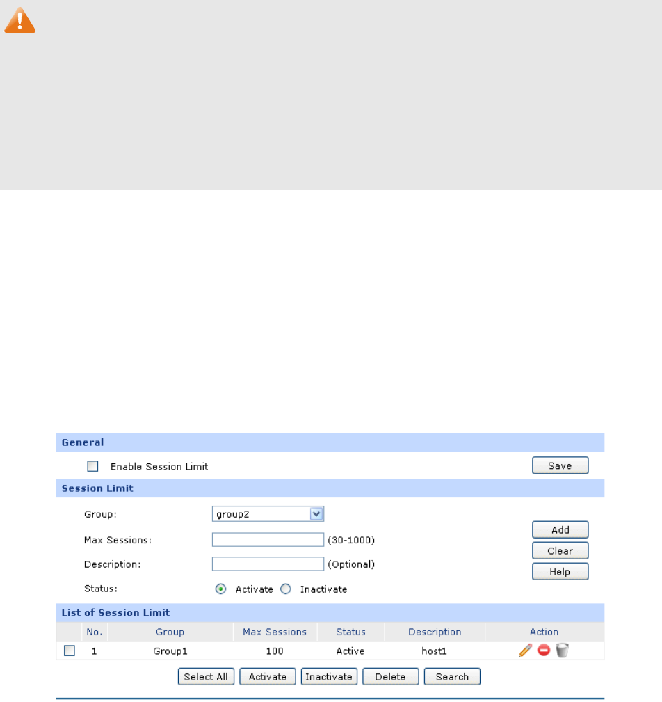The image size is (662, 702).
Task: Click the No. column header
Action: (95, 632)
